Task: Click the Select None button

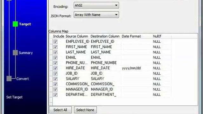Action: [85, 110]
